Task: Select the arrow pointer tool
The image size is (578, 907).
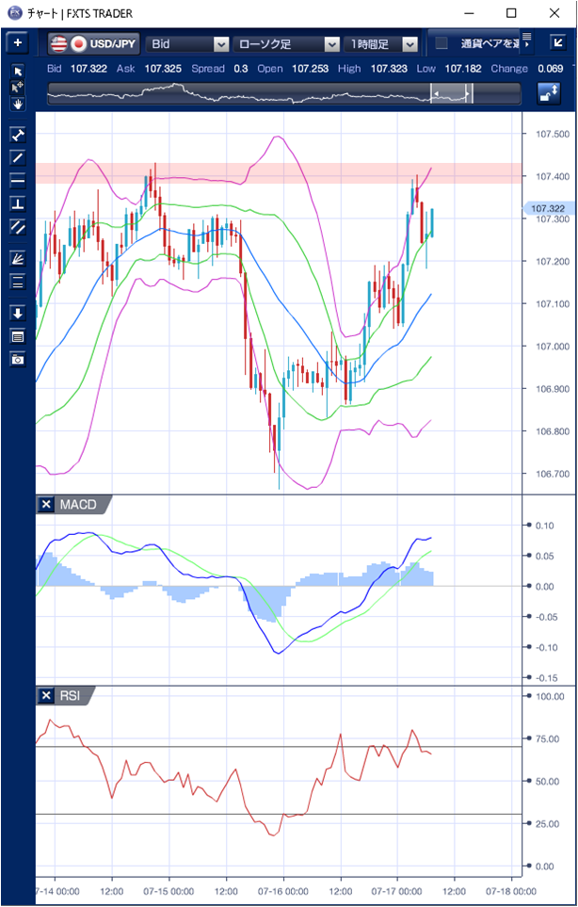Action: pyautogui.click(x=18, y=72)
